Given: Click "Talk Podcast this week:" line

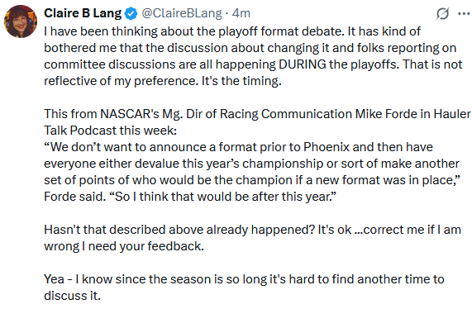Looking at the screenshot, I should click(111, 131).
